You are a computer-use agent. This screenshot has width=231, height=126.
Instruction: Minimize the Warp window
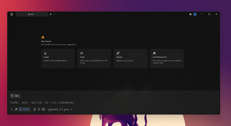pyautogui.click(x=202, y=14)
